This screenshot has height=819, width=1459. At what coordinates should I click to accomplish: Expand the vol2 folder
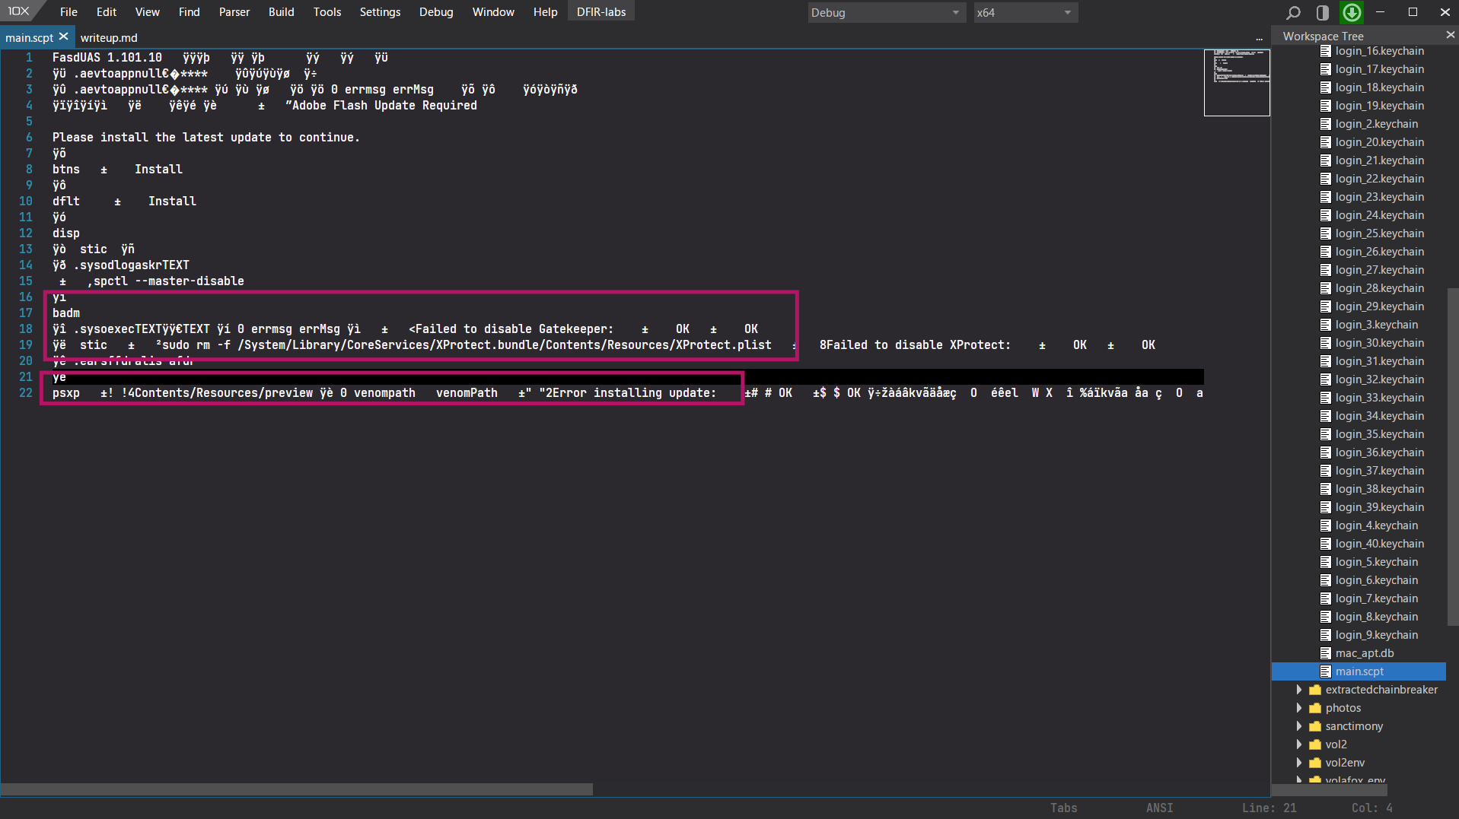coord(1299,744)
